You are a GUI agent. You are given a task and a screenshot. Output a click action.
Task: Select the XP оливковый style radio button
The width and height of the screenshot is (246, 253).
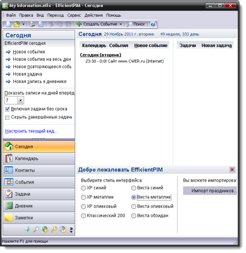(x=83, y=206)
